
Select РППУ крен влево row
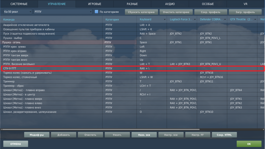click(x=132, y=47)
